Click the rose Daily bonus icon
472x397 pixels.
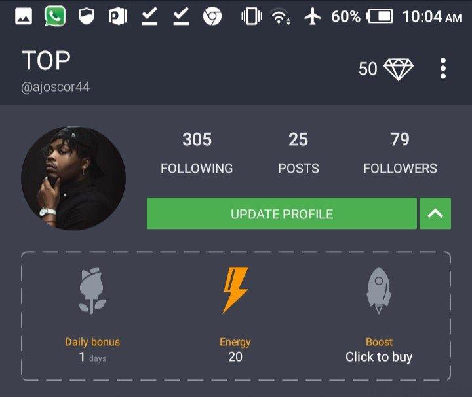click(x=92, y=290)
